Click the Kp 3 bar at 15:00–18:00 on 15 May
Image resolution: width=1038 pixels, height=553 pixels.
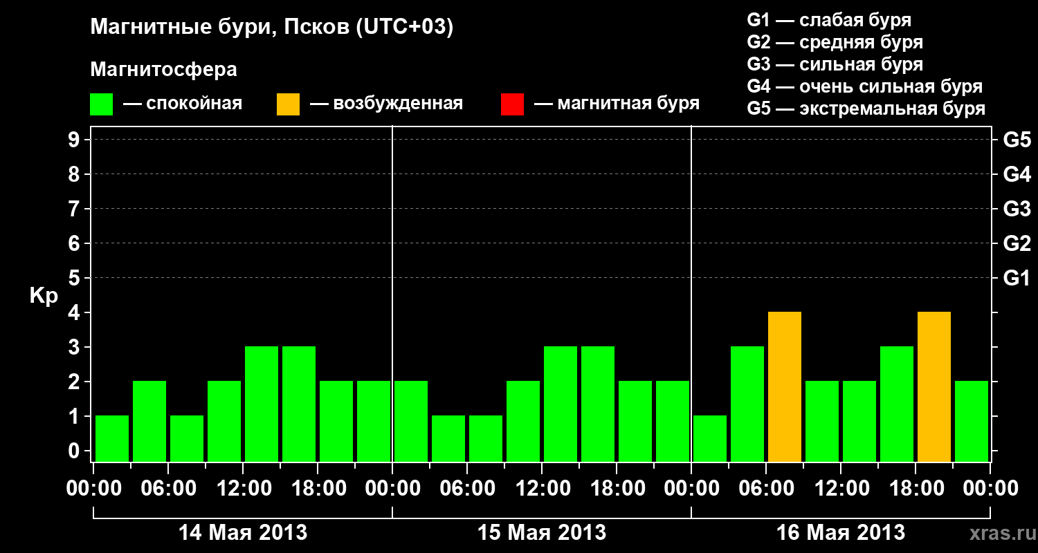[598, 404]
